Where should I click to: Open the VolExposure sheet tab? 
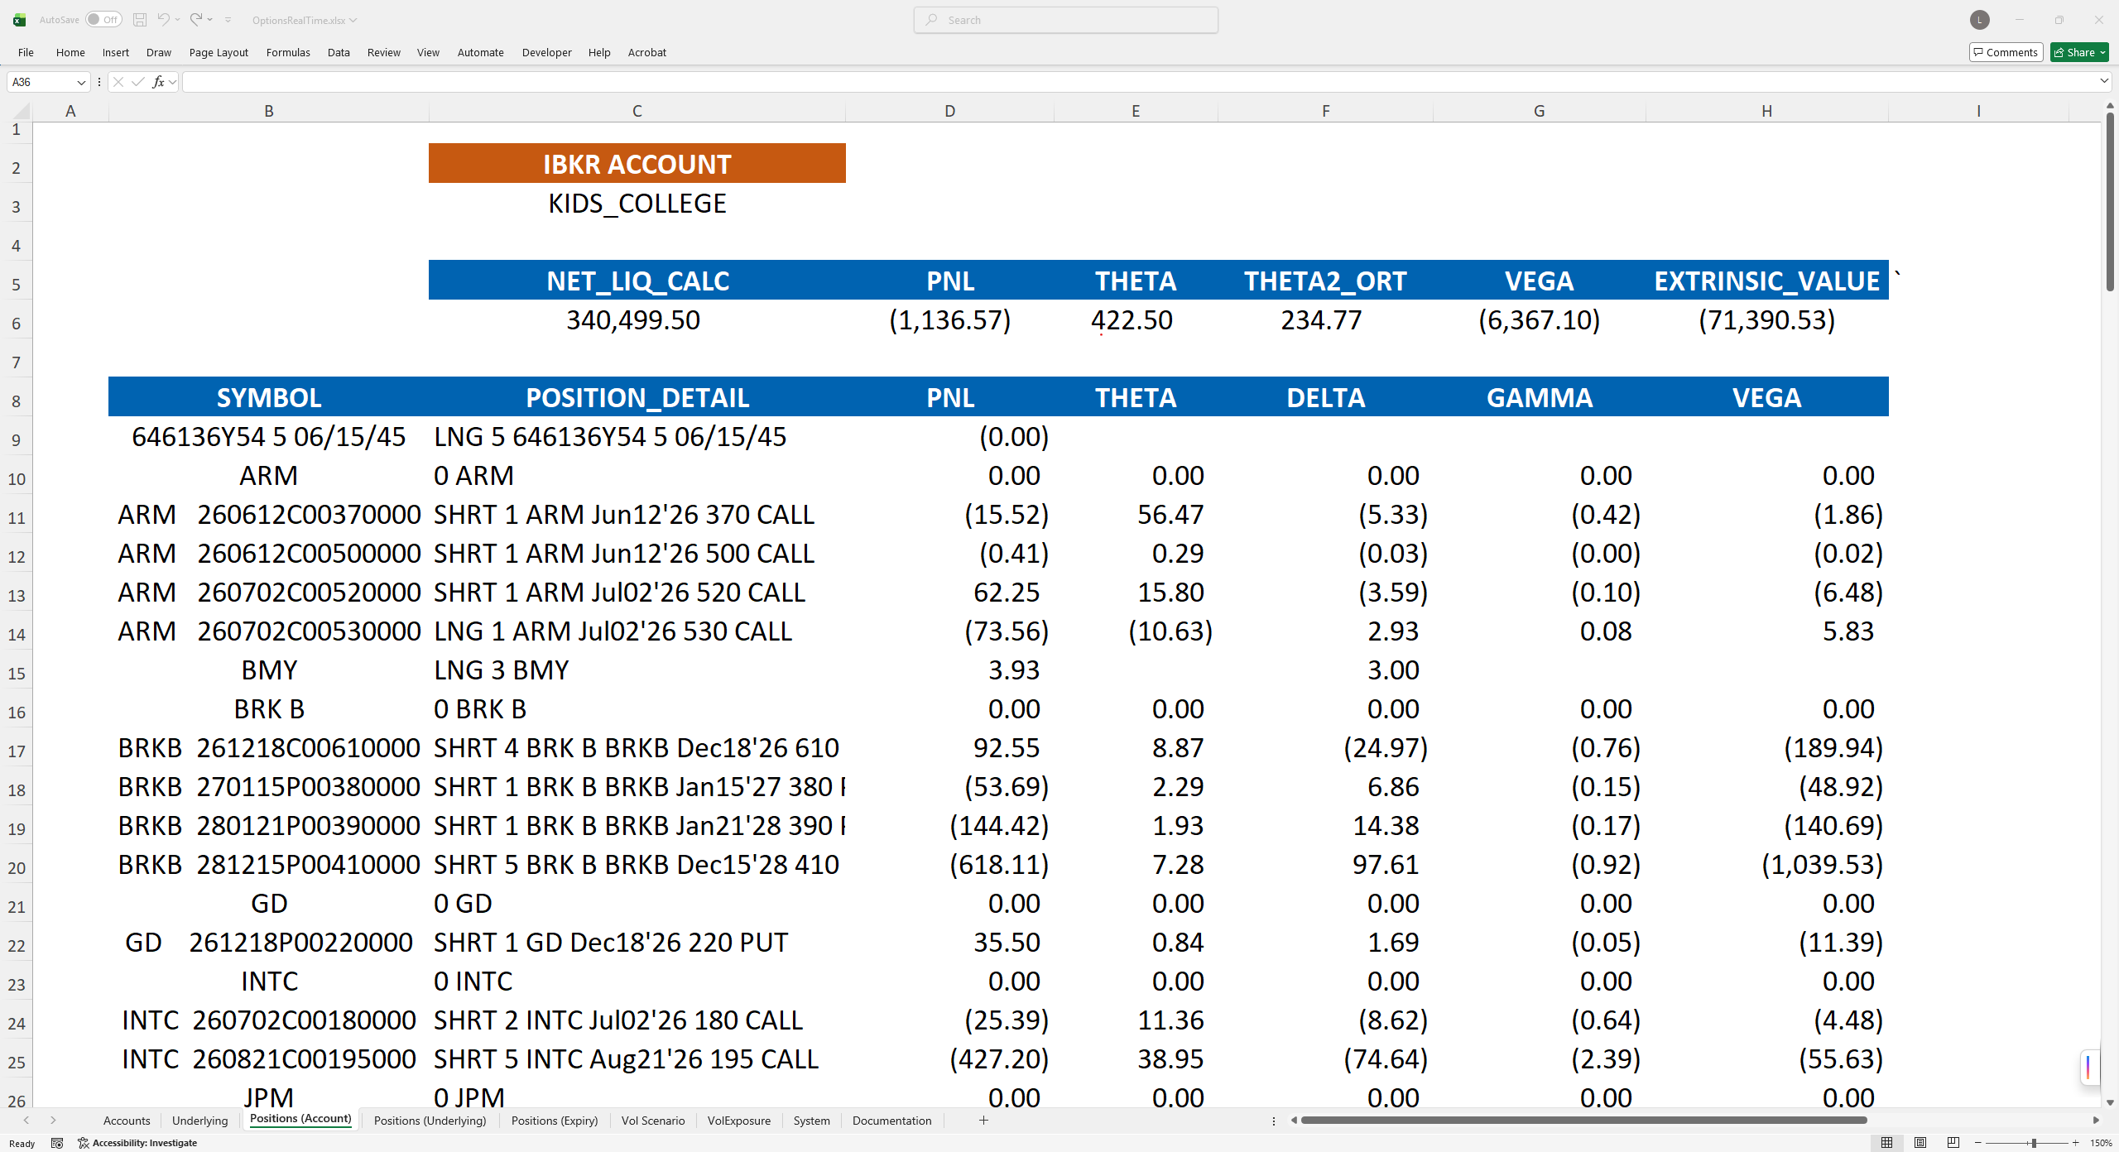click(738, 1121)
